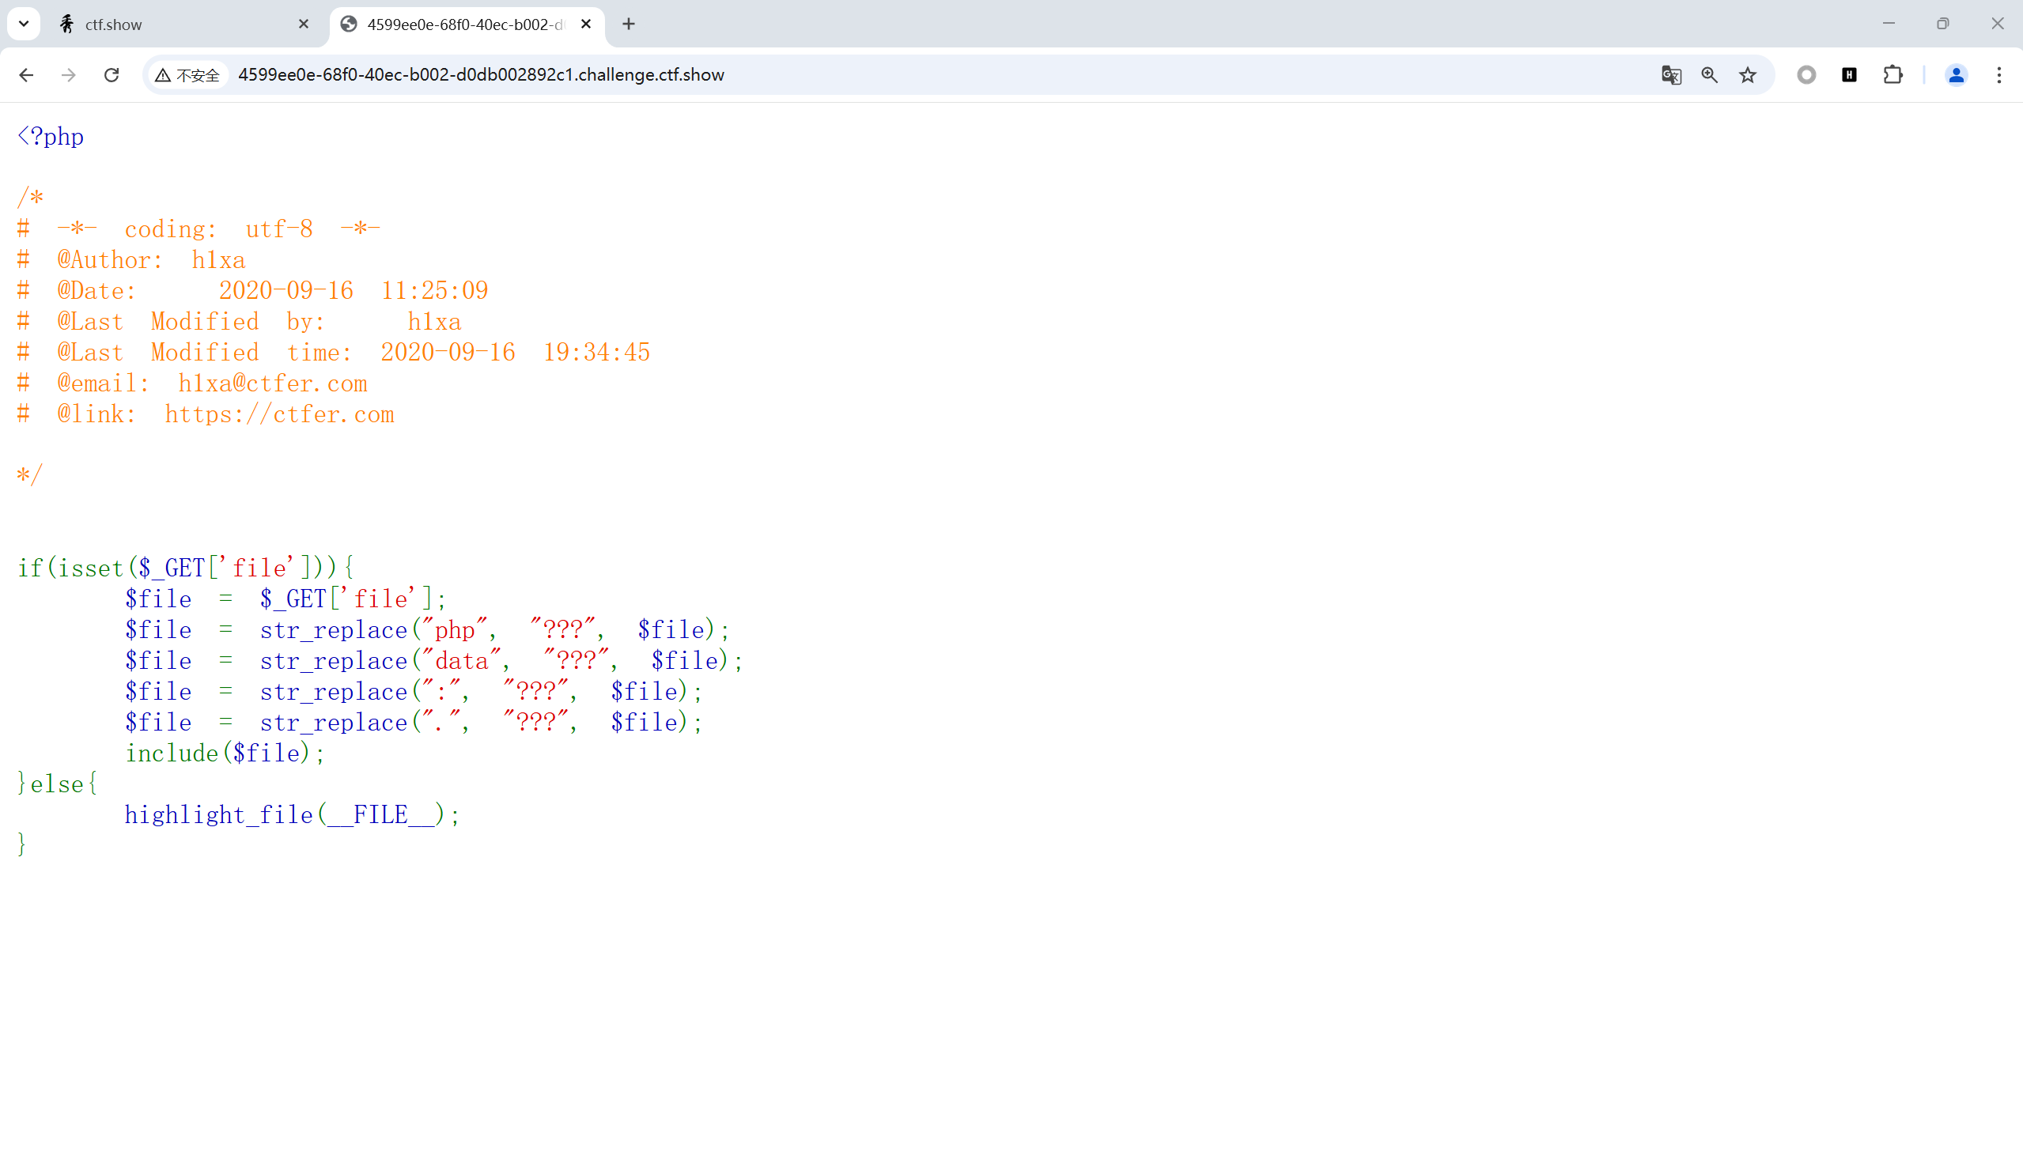Viewport: 2023px width, 1167px height.
Task: Open the Google Translate page icon
Action: click(1670, 74)
